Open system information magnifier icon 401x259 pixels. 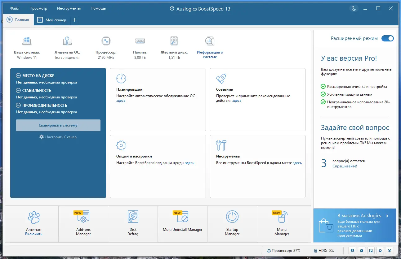pyautogui.click(x=210, y=41)
